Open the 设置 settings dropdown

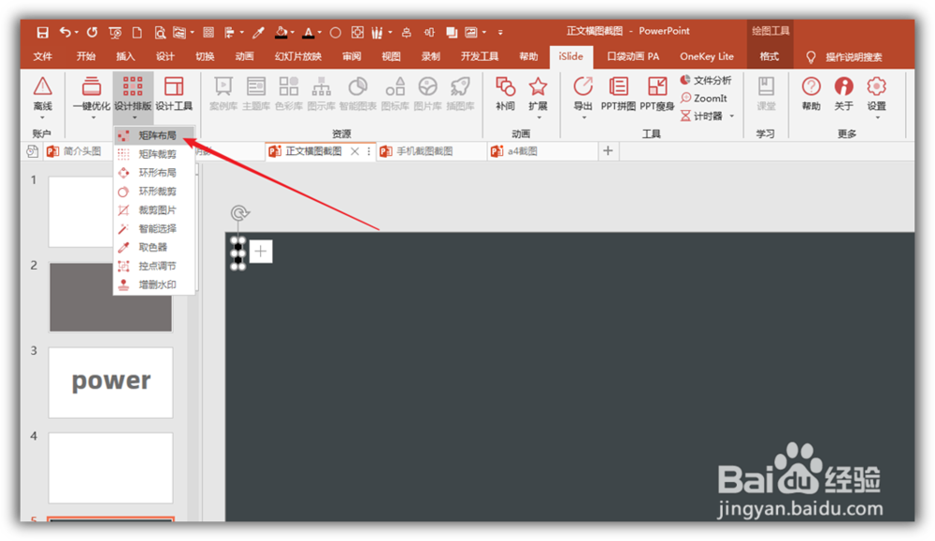877,96
